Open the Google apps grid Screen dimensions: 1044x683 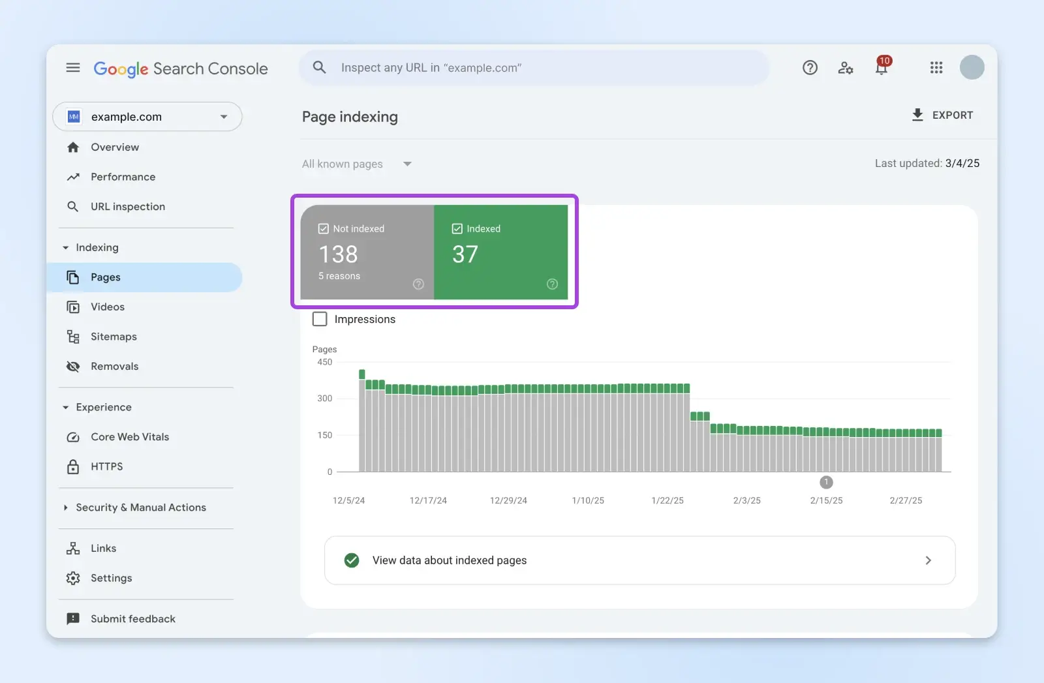tap(936, 68)
